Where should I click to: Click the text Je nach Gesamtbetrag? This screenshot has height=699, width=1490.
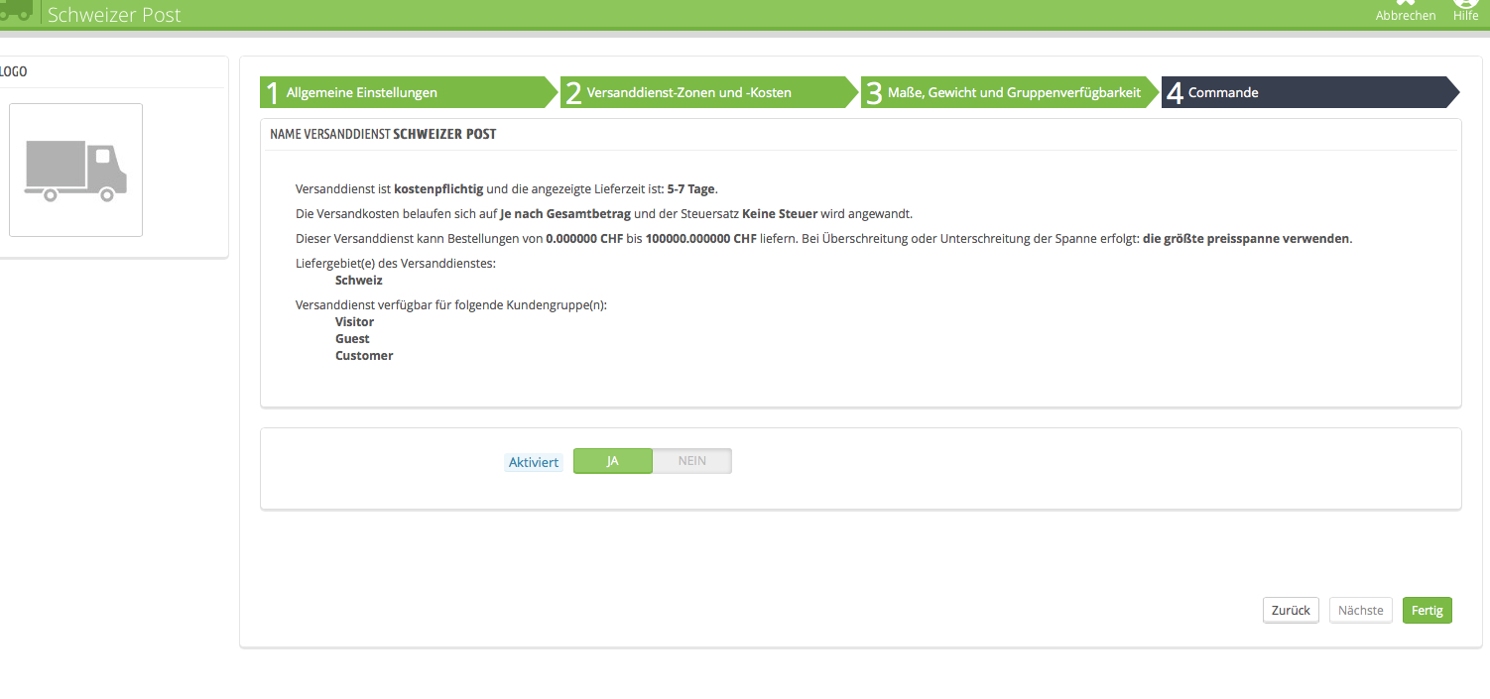click(x=565, y=213)
